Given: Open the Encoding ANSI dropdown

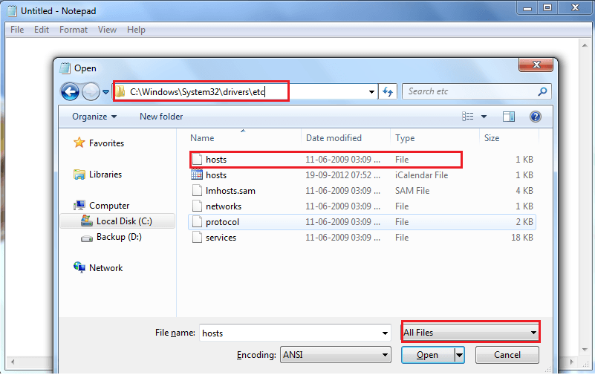Looking at the screenshot, I should 336,355.
